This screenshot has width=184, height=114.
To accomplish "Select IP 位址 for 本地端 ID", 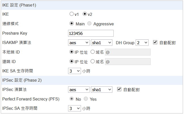I will pyautogui.click(x=71, y=52).
